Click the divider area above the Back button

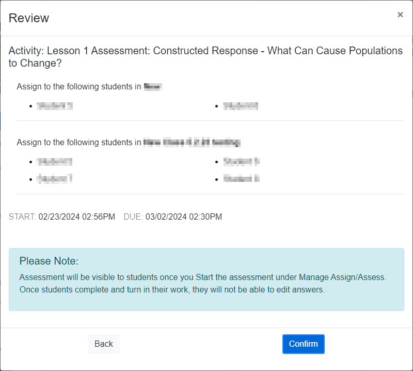206,326
